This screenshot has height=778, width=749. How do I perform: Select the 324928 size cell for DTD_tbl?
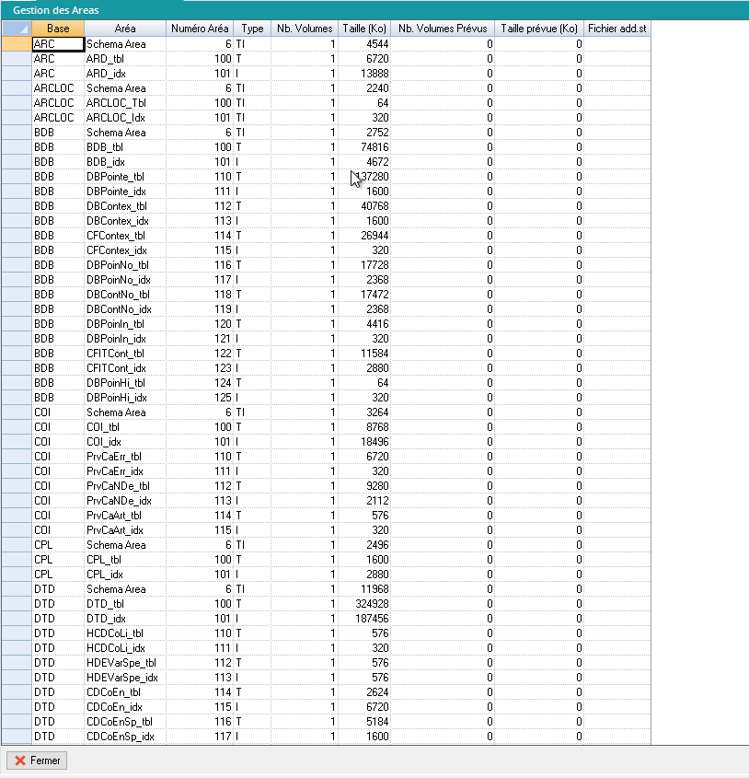click(364, 604)
